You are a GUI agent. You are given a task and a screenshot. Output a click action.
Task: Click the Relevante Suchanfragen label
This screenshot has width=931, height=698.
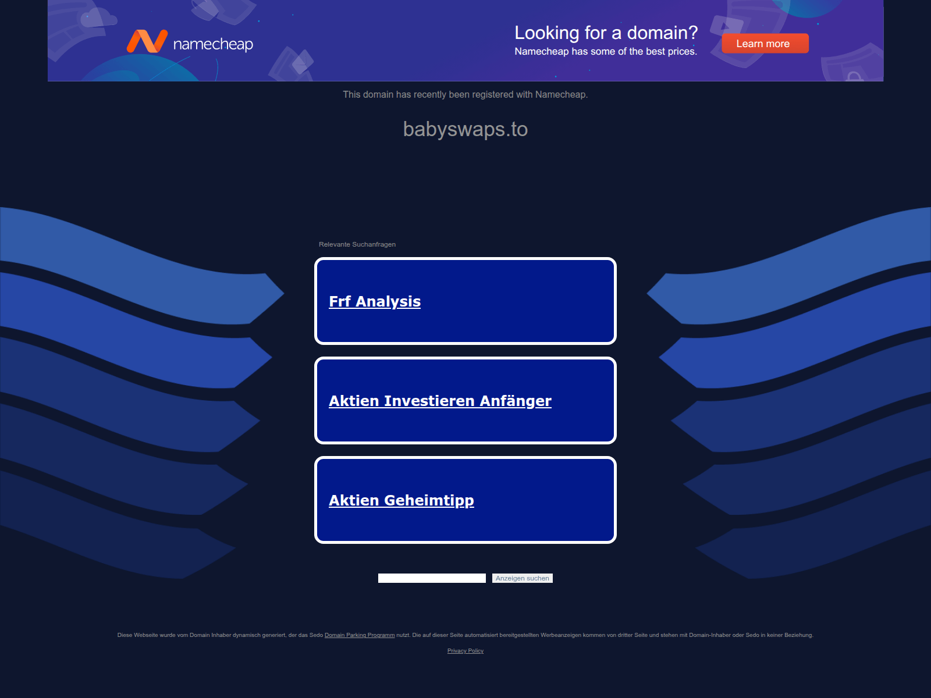(x=357, y=244)
